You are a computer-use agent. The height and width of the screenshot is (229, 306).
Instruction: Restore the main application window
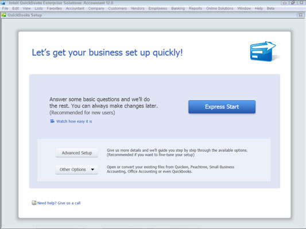tap(293, 3)
